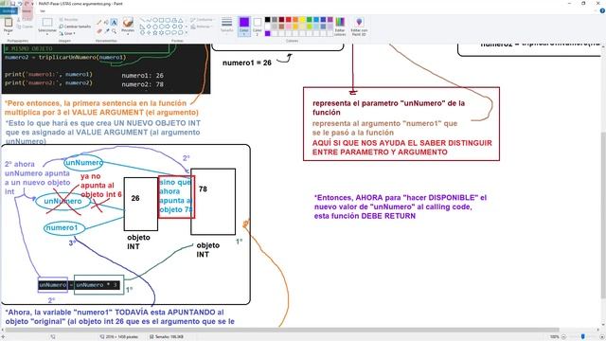Switch to the Inicio ribbon tab
Viewport: 606px width, 341px height.
pyautogui.click(x=27, y=10)
